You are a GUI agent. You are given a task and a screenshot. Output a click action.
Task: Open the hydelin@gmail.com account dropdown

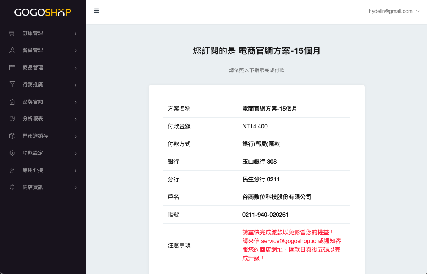[x=394, y=11]
